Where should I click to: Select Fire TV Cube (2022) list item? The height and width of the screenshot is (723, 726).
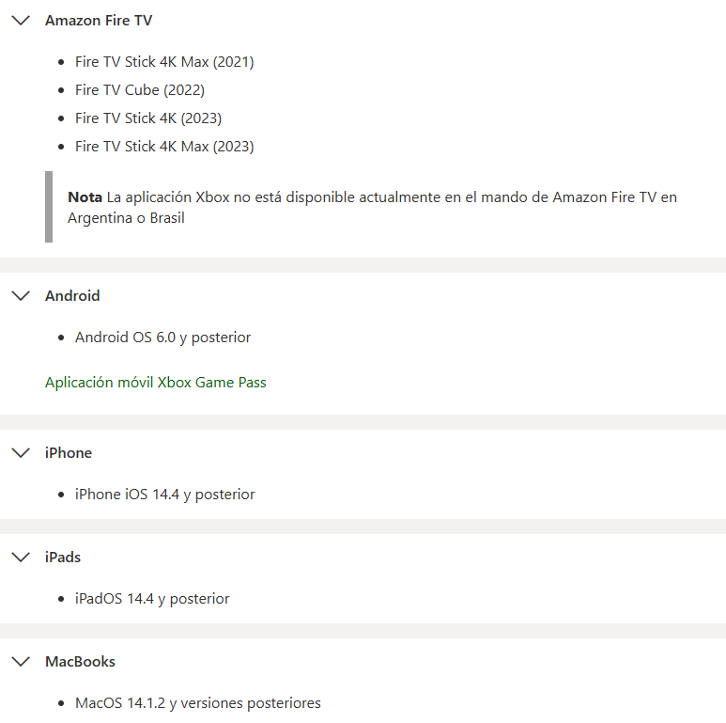(140, 90)
